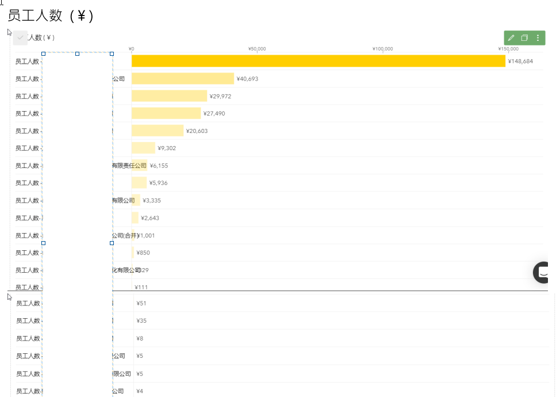Click the ¥100,000 axis label
556x397 pixels.
coord(382,49)
